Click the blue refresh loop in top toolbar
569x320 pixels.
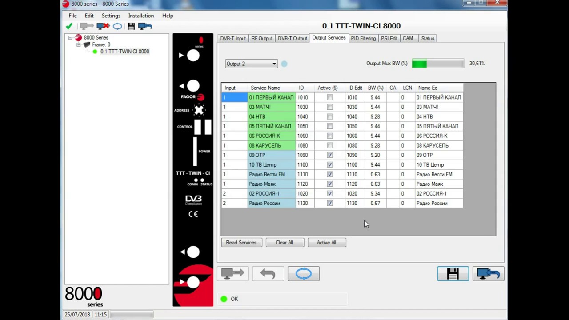point(117,26)
